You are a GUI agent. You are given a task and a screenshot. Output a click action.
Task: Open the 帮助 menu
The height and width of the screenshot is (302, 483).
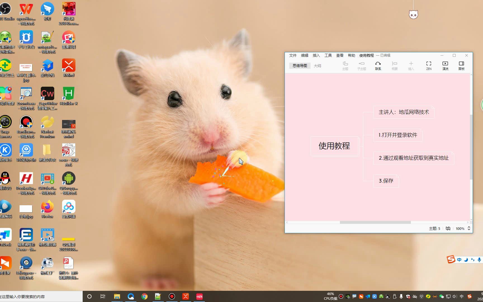coord(352,55)
